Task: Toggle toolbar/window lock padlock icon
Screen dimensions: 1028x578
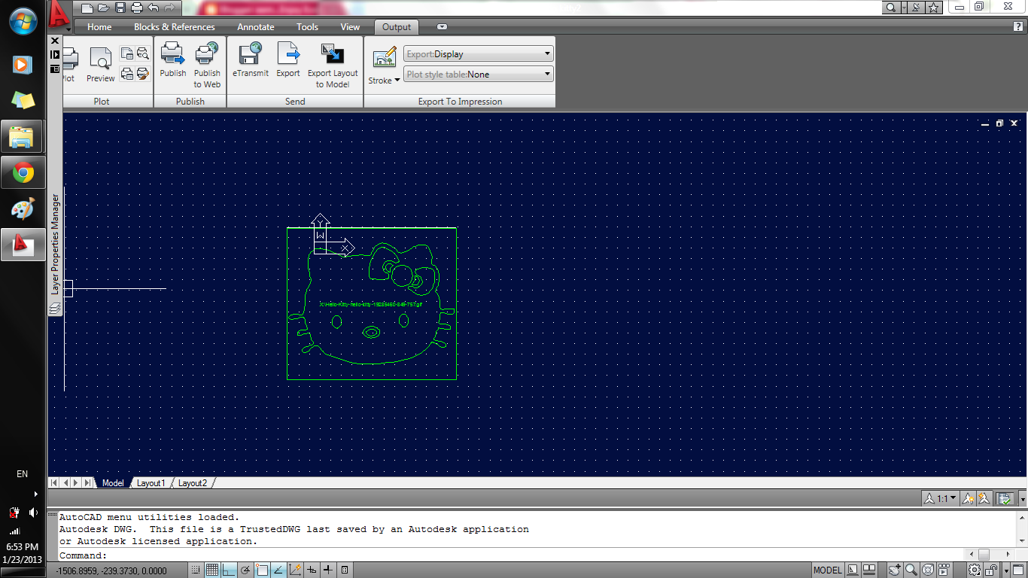Action: [x=993, y=570]
